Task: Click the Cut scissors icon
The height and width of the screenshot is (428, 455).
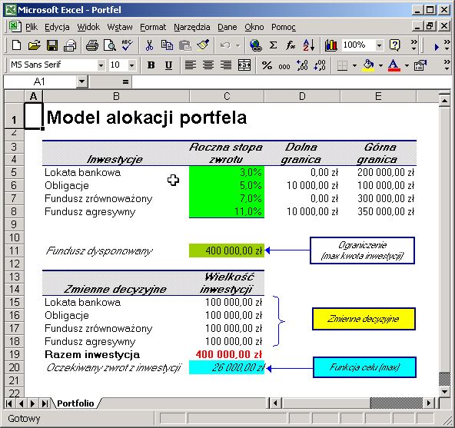Action: click(x=149, y=45)
